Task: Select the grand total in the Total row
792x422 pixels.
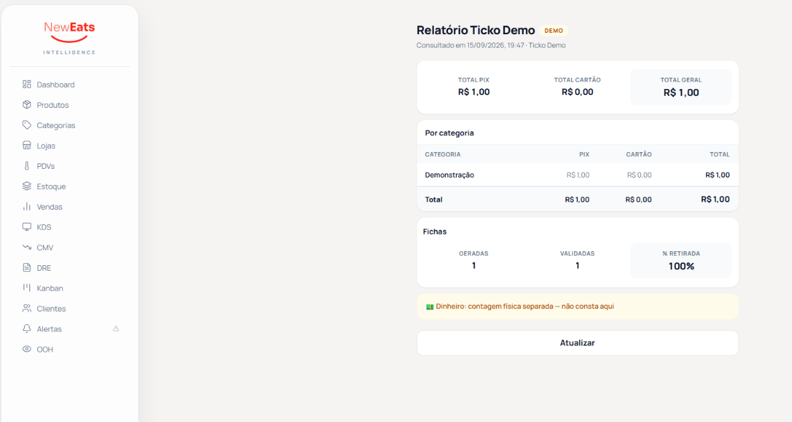Action: coord(716,200)
